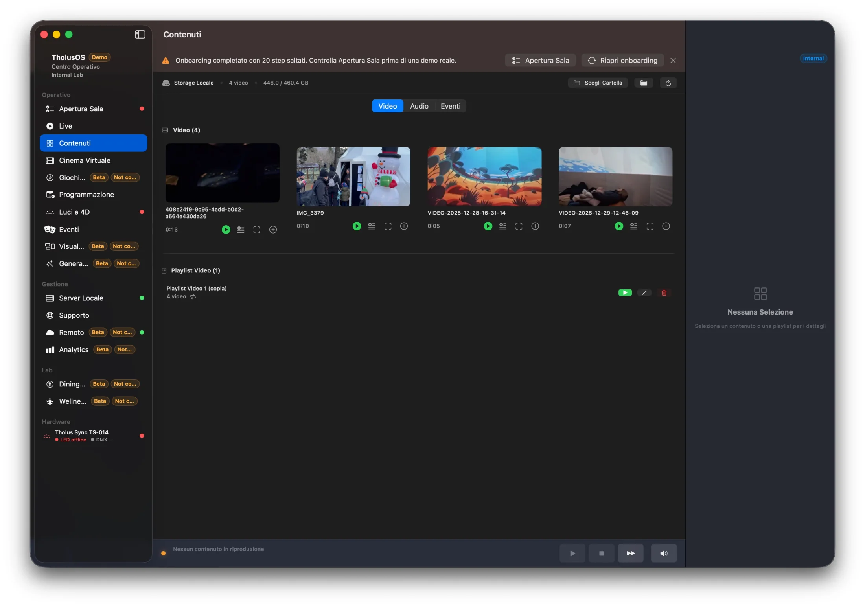
Task: Dismiss the onboarding warning banner
Action: coord(673,61)
